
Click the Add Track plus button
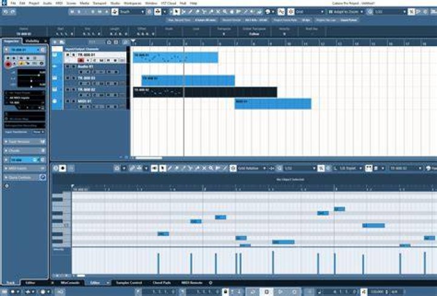click(55, 42)
